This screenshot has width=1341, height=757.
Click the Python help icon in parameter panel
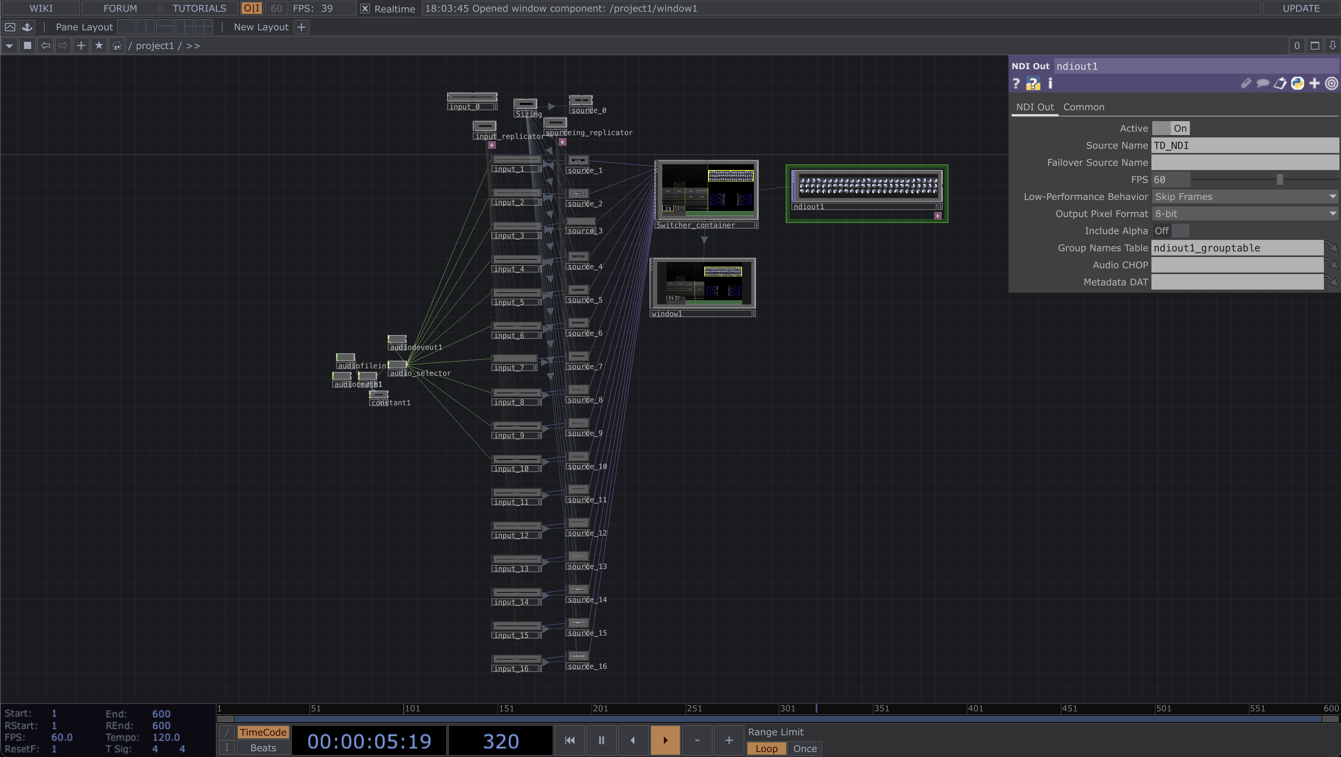(1033, 84)
